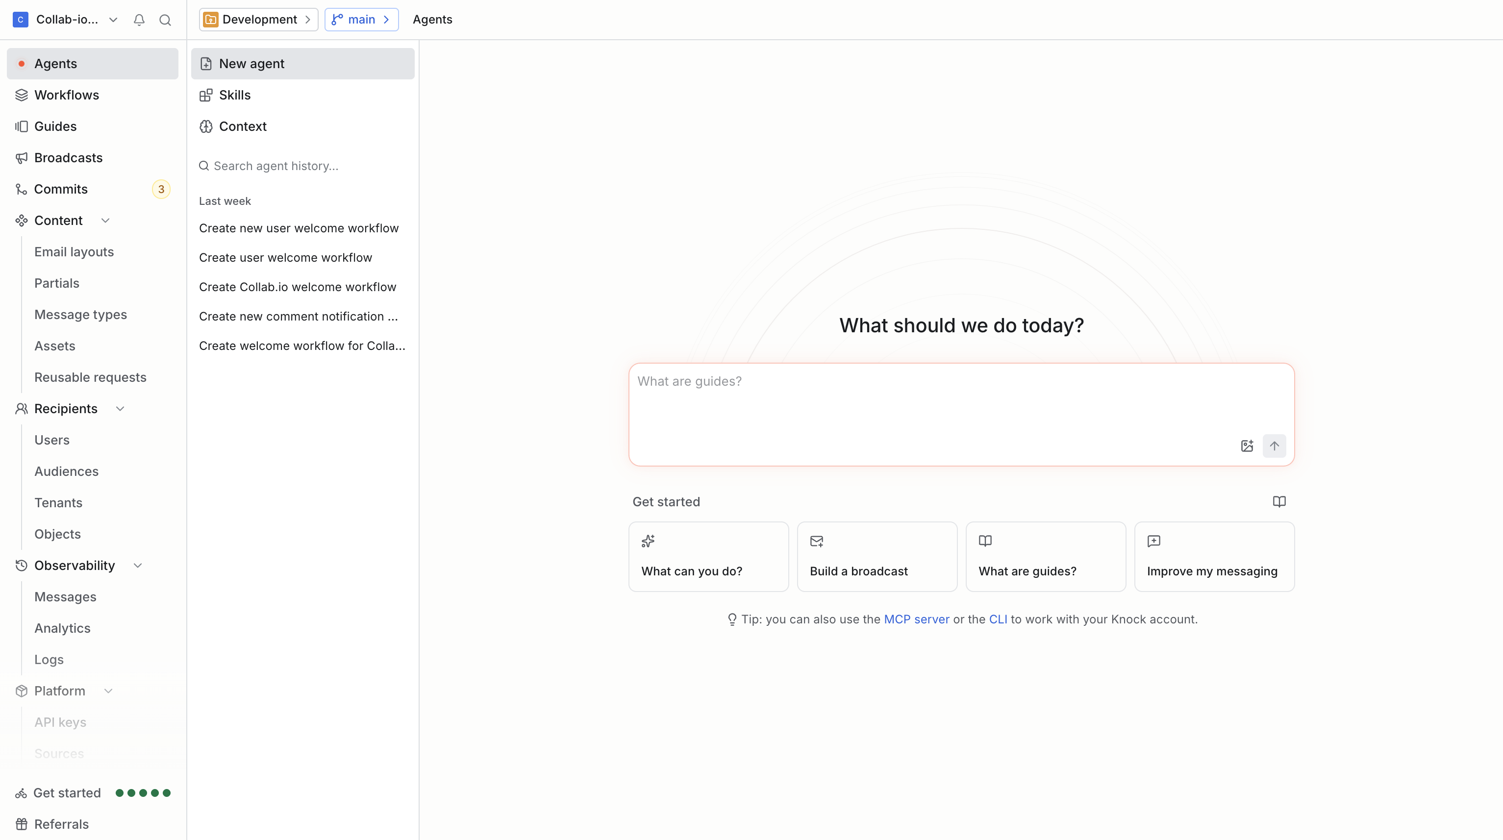The width and height of the screenshot is (1503, 840).
Task: Click the book icon beside Get started heading
Action: click(x=1279, y=502)
